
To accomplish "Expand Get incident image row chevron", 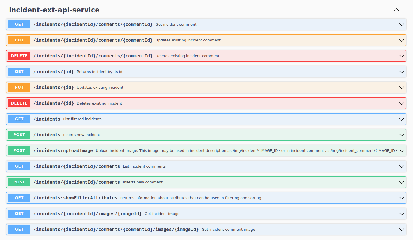I will coord(401,214).
